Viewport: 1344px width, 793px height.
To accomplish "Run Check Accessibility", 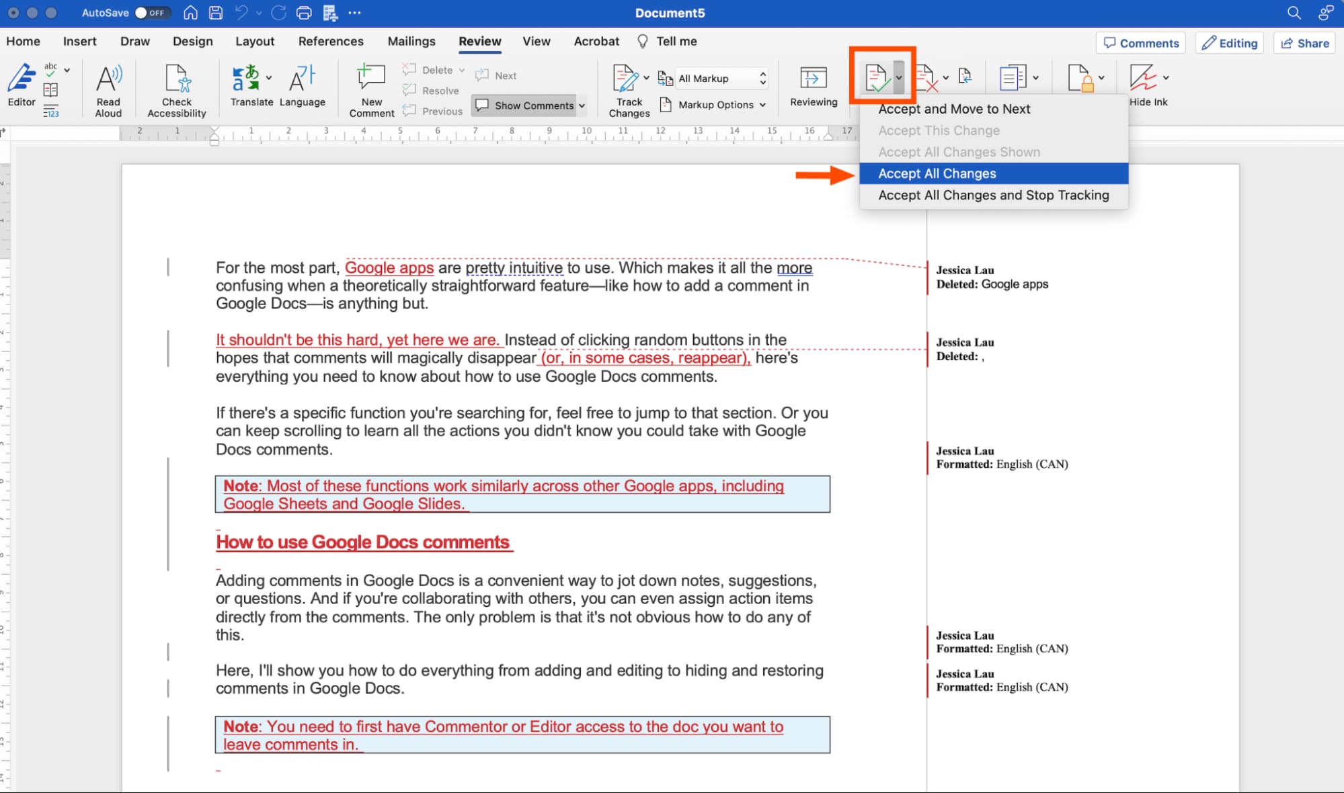I will tap(177, 91).
